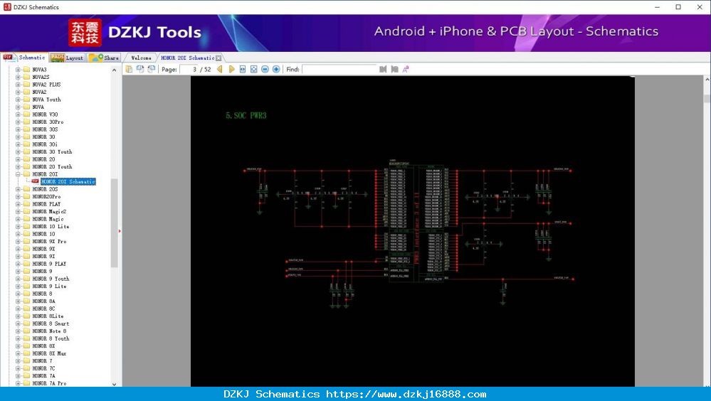Open the www.dzkj16888.com footer link
Screen dimensions: 711x401
click(406, 394)
